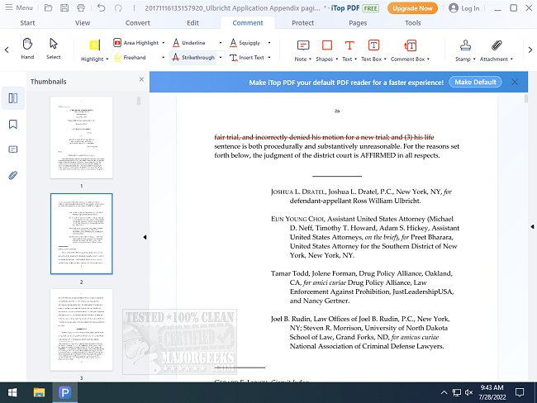
Task: Open the comments sidebar panel
Action: point(13,149)
